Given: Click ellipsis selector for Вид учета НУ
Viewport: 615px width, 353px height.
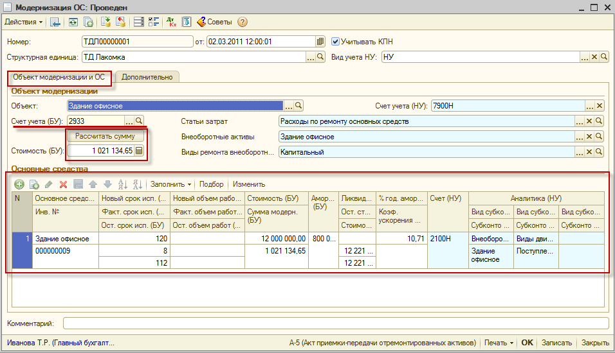Looking at the screenshot, I should 584,57.
